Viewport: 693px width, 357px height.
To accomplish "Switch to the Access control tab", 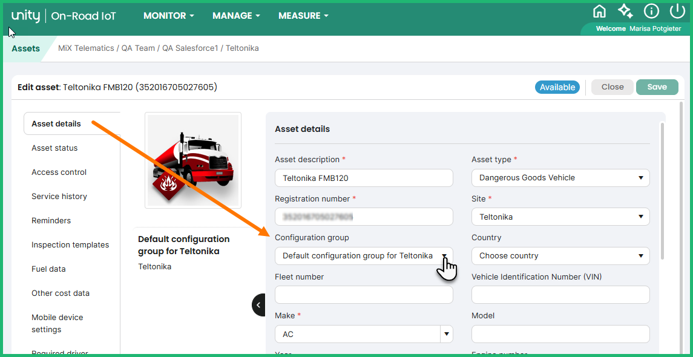I will (x=59, y=172).
